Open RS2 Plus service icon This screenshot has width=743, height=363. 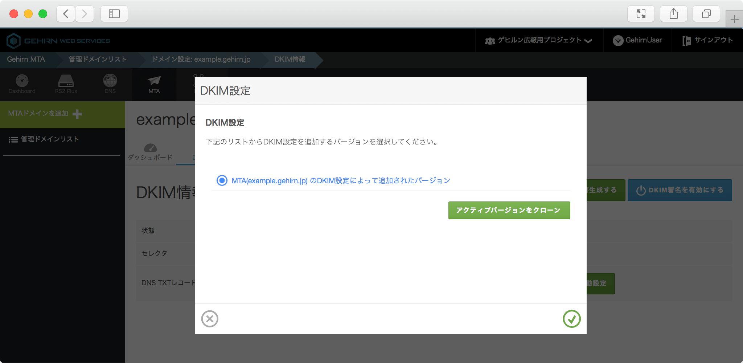(x=66, y=84)
